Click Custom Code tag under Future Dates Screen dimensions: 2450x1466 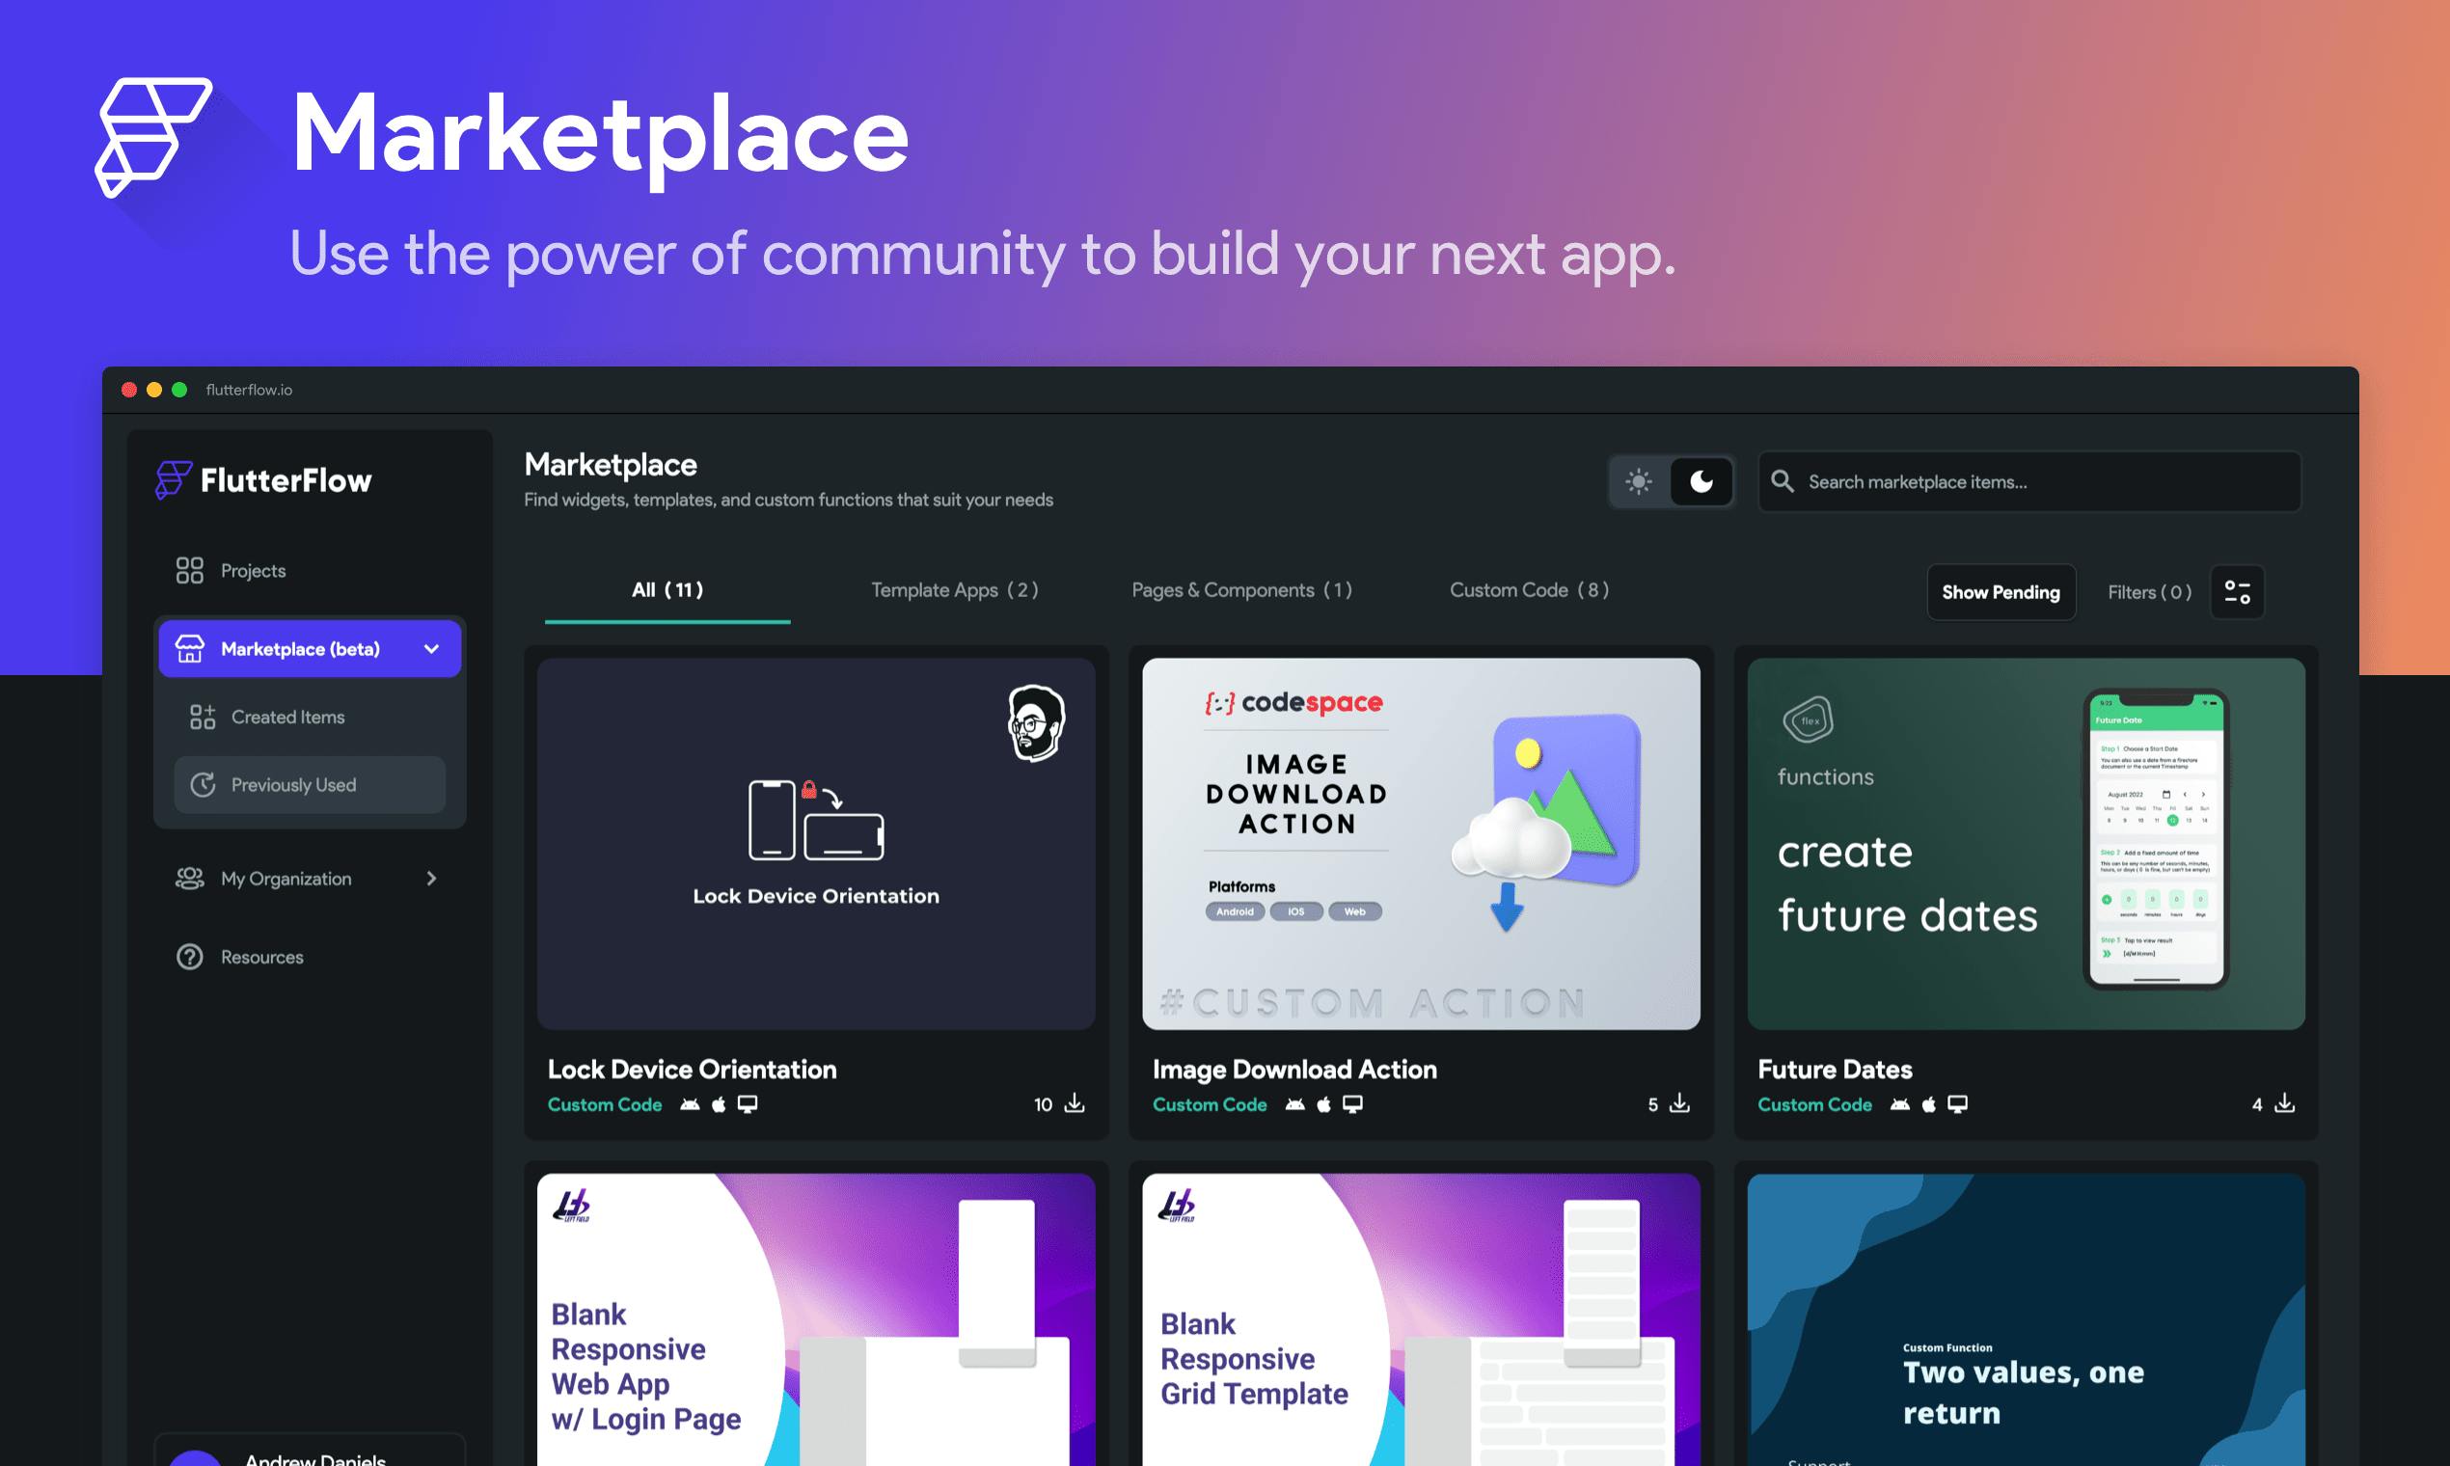(1814, 1104)
